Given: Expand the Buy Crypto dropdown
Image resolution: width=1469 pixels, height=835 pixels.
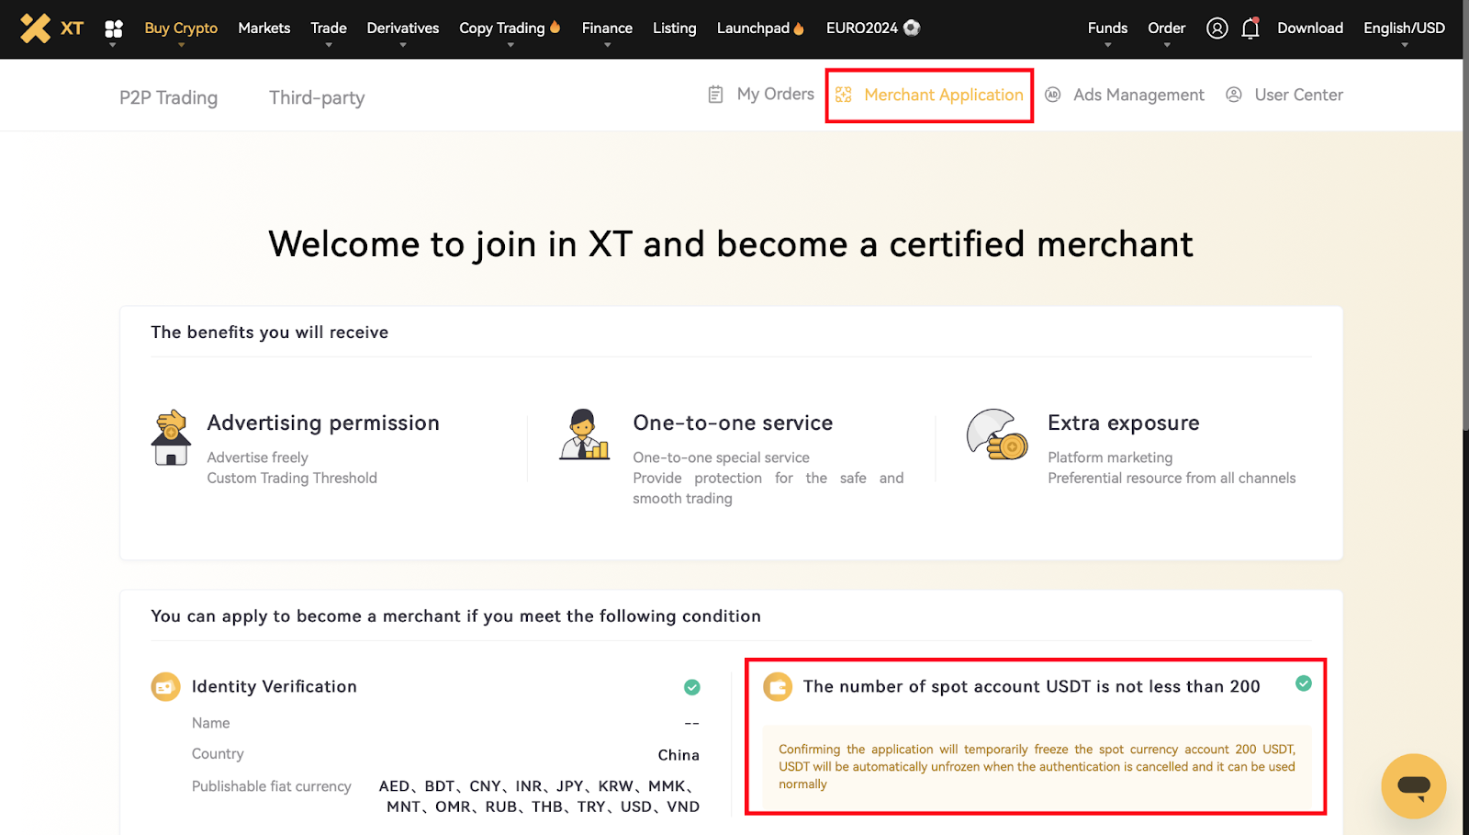Looking at the screenshot, I should tap(181, 28).
